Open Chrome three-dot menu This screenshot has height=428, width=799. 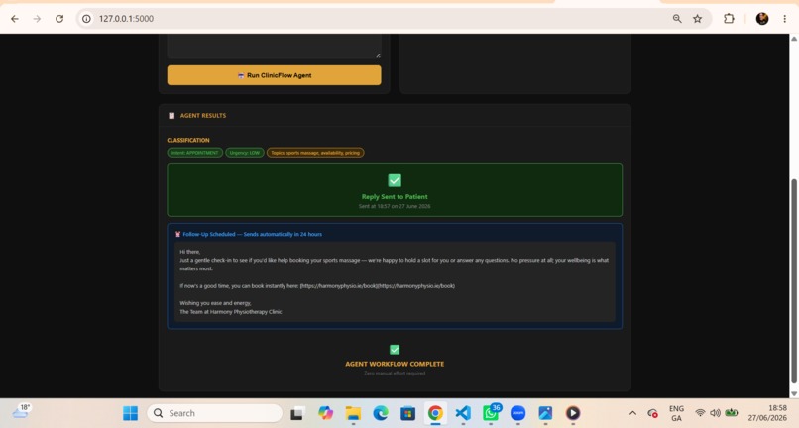[785, 19]
